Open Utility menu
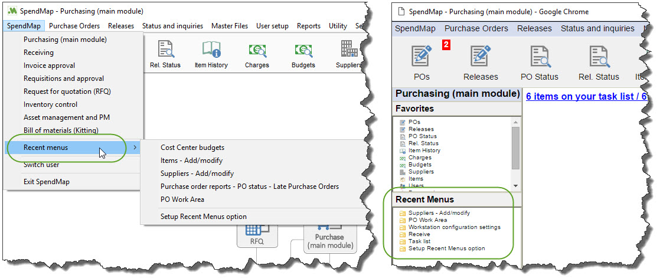 (x=338, y=26)
